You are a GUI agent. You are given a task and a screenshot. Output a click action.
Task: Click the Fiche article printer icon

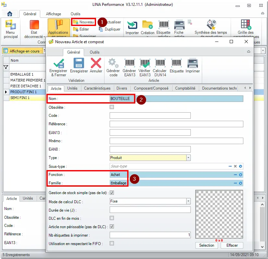[179, 25]
